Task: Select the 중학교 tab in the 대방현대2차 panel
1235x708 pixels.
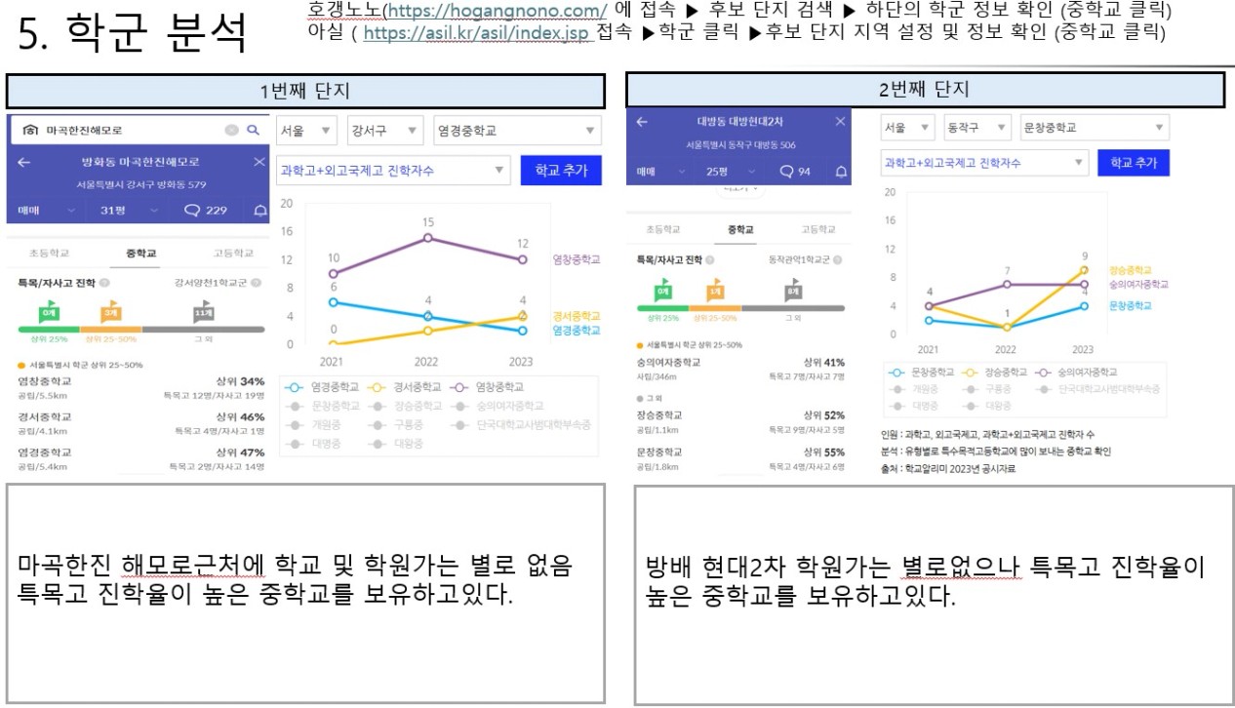Action: pos(741,229)
